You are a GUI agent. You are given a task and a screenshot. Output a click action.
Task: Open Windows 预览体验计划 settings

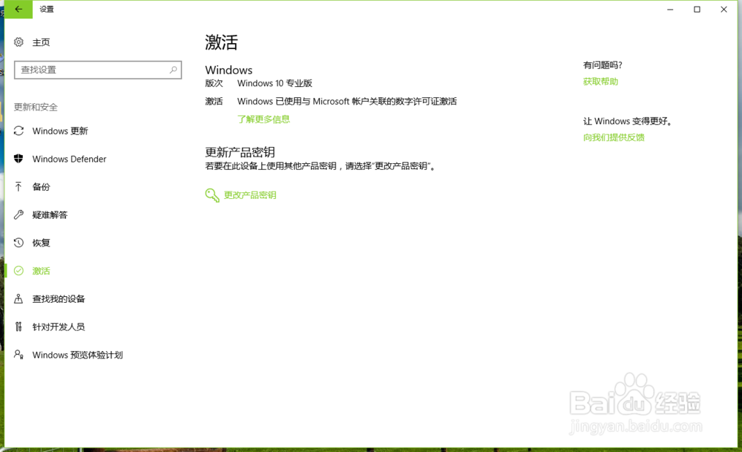(x=76, y=355)
